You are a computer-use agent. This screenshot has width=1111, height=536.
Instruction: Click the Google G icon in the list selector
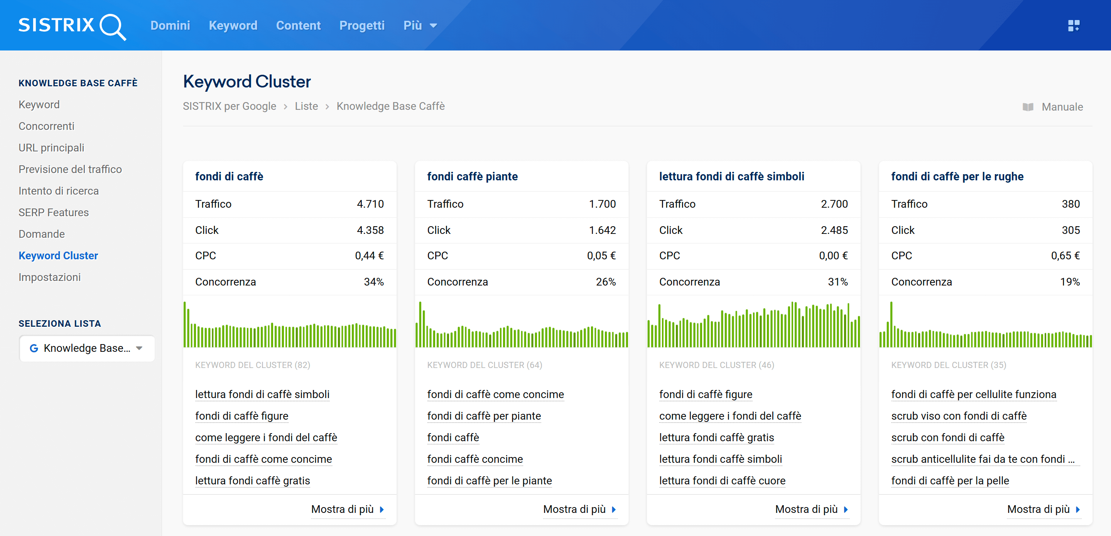34,348
